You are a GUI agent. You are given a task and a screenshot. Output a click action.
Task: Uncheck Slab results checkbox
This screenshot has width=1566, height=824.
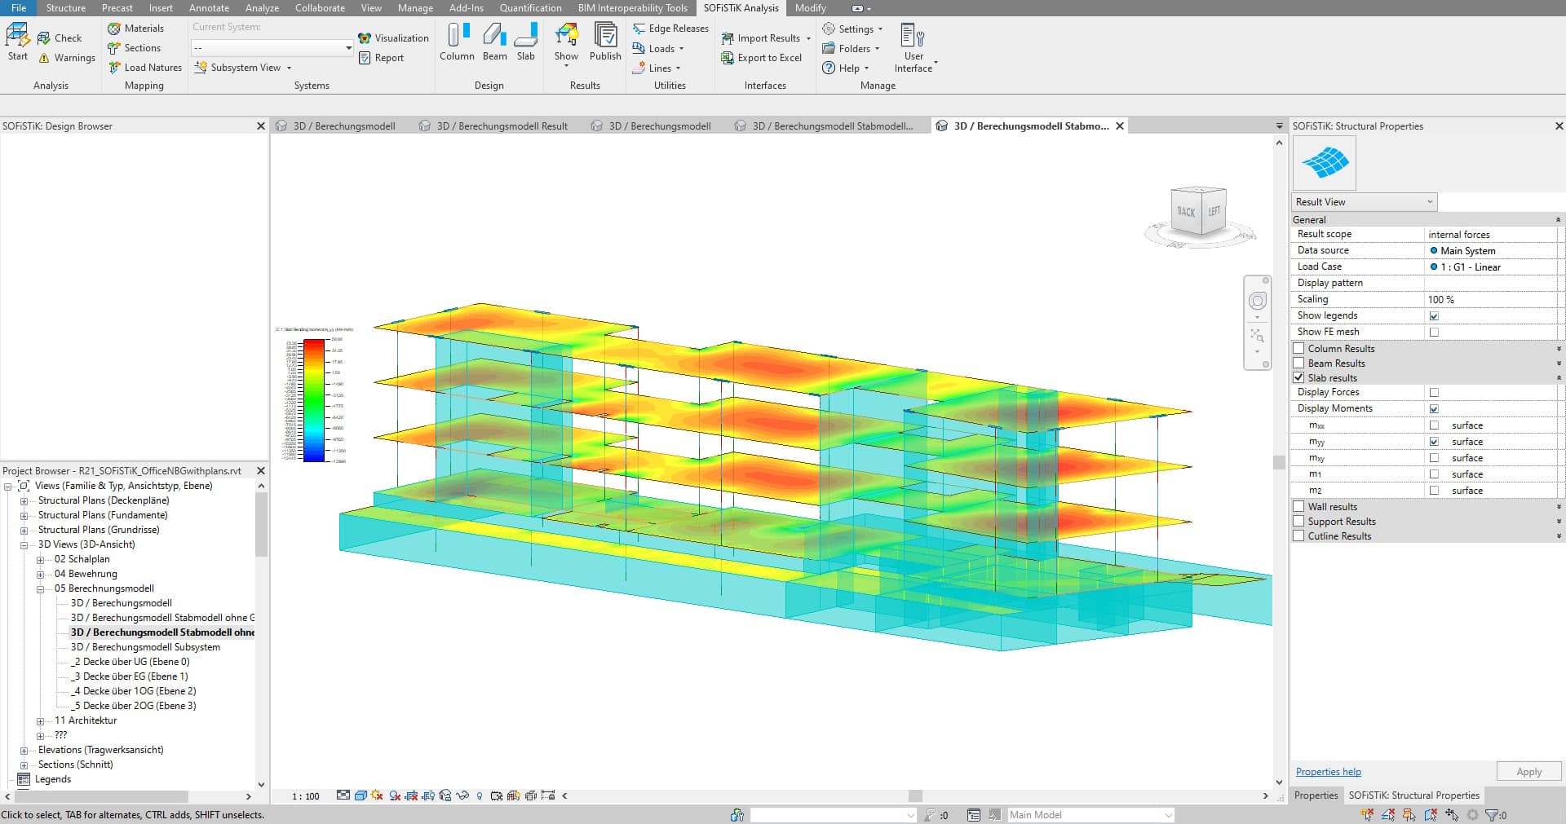1298,378
